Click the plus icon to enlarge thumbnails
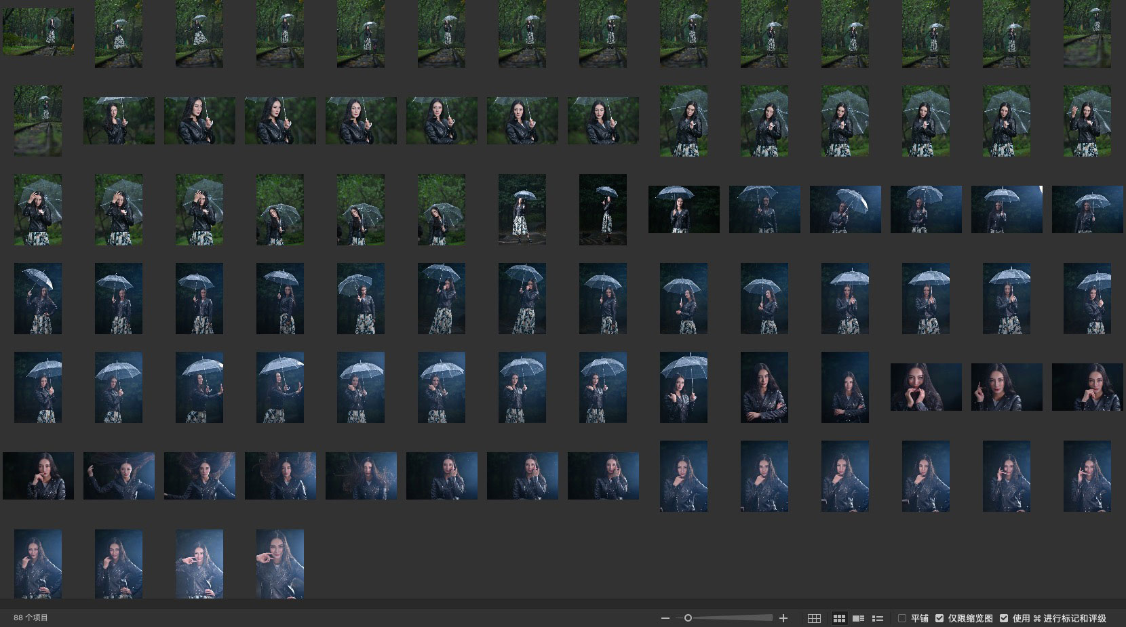The image size is (1126, 627). coord(783,618)
